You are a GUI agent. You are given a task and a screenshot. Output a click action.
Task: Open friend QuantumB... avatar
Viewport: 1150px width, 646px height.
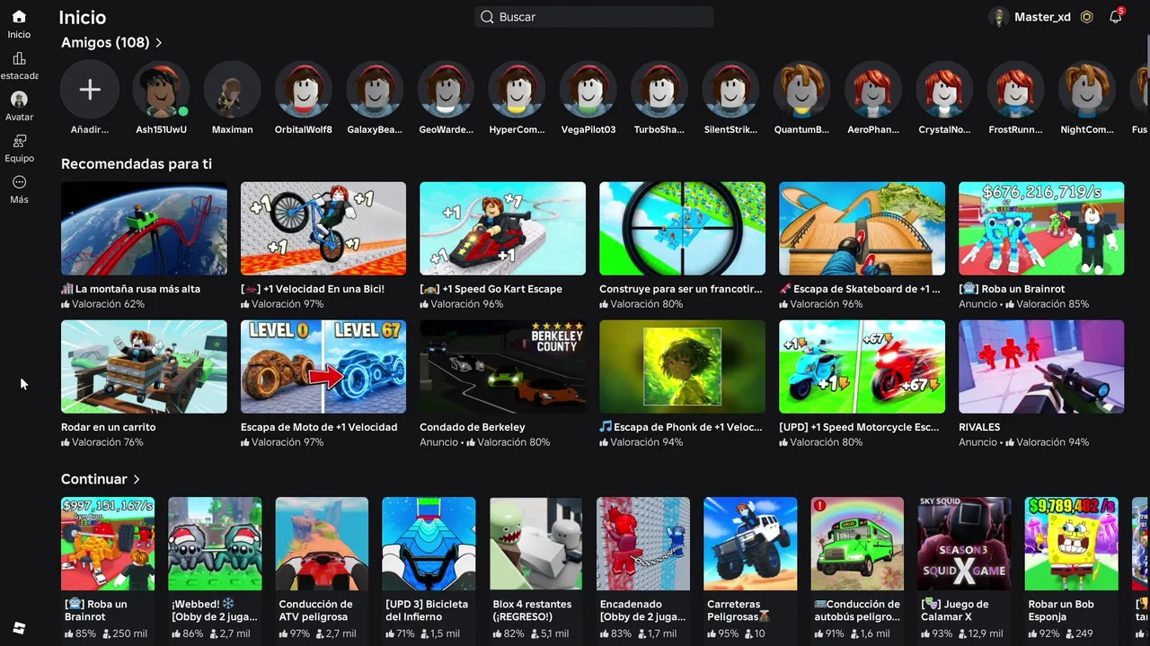(802, 90)
